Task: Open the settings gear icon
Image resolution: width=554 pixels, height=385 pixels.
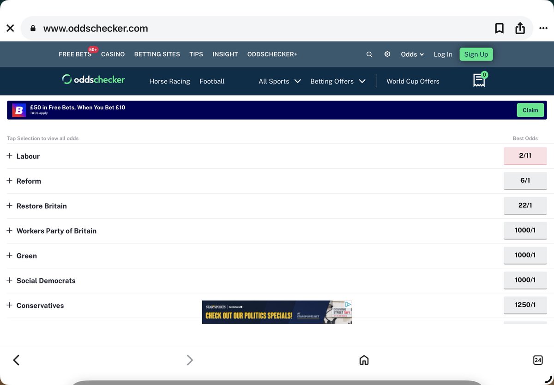Action: [387, 54]
